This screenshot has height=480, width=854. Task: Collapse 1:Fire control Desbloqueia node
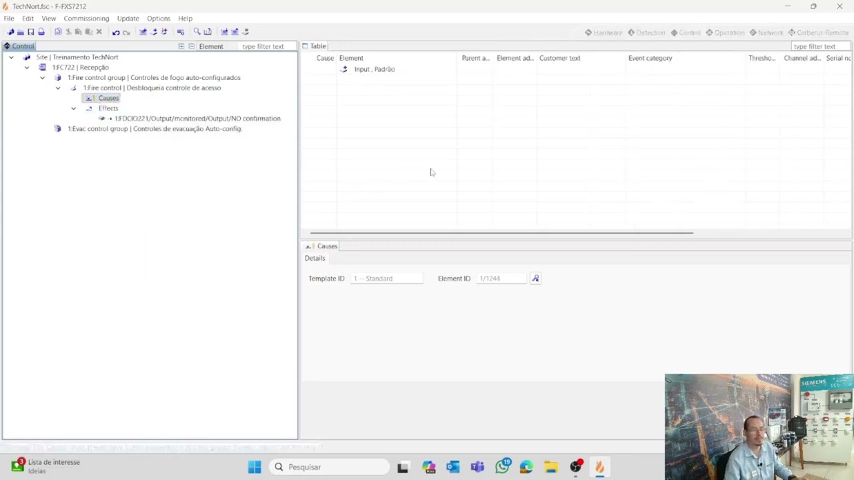point(58,88)
